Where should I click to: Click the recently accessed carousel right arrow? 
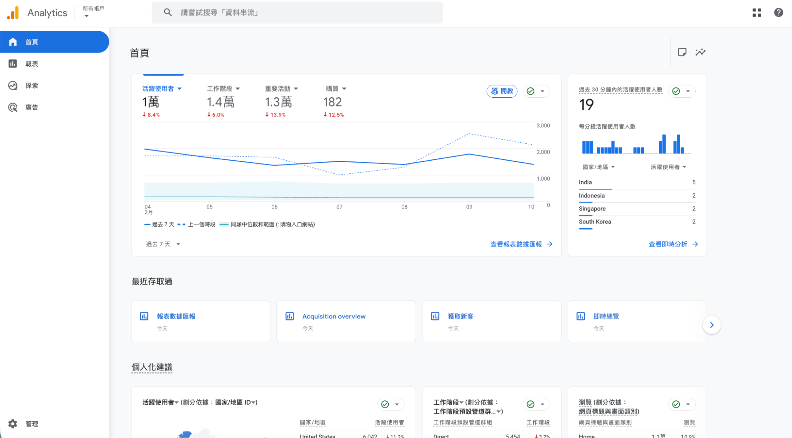[712, 325]
